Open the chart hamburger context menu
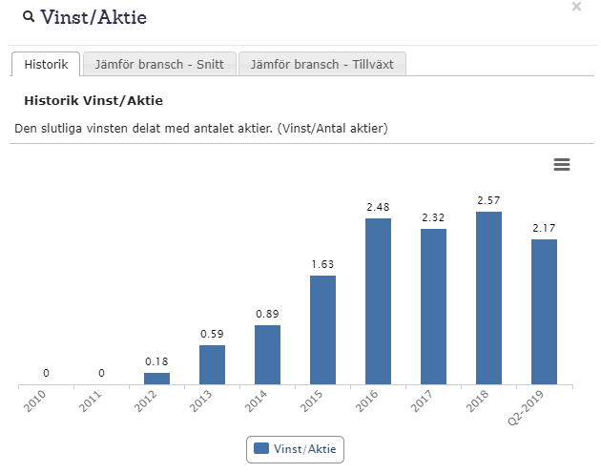 pos(562,164)
